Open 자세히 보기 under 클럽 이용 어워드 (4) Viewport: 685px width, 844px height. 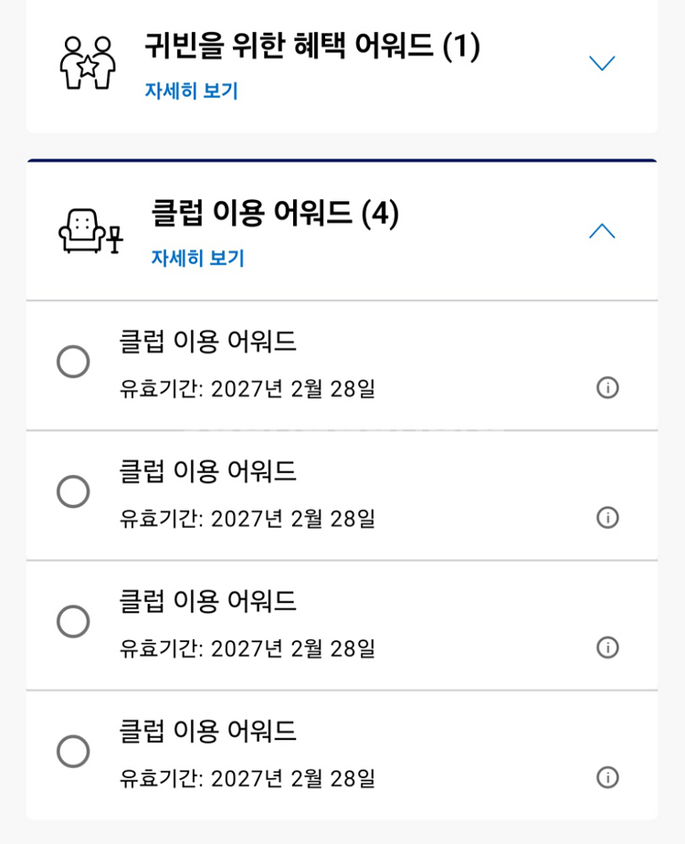point(197,258)
